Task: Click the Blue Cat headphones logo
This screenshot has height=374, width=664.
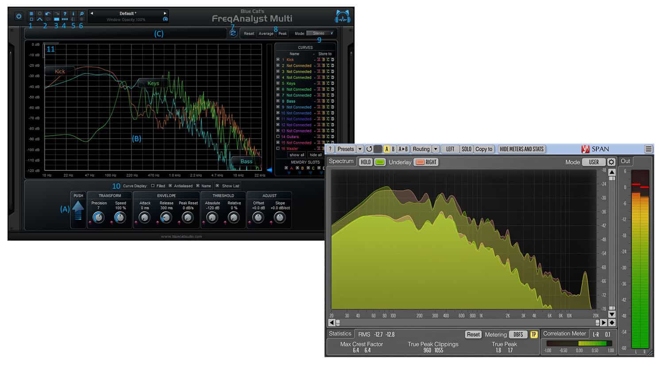Action: point(343,16)
